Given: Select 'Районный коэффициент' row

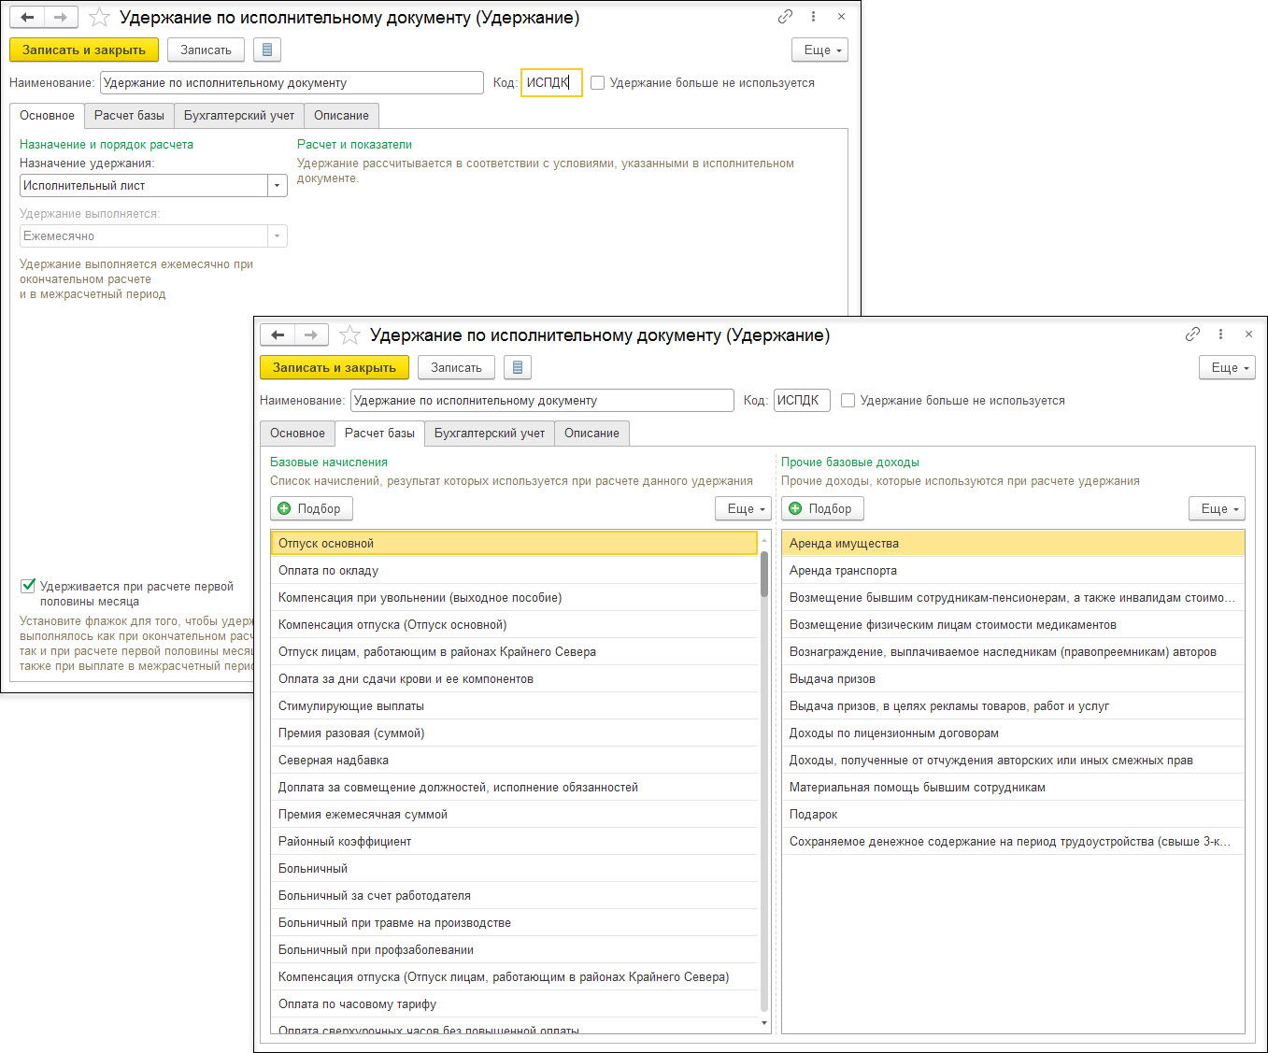Looking at the screenshot, I should 514,841.
